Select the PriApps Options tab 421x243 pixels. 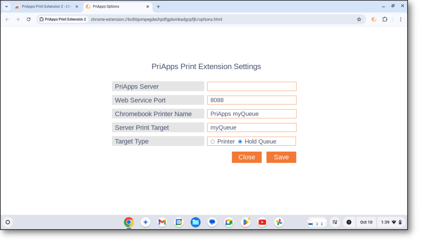click(x=117, y=7)
